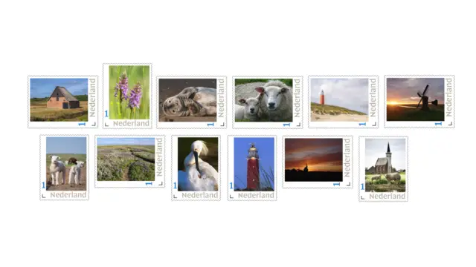
Task: Select the purple orchid flower stamp
Action: (x=127, y=96)
